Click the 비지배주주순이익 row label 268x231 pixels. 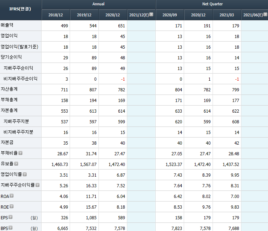pyautogui.click(x=21, y=79)
